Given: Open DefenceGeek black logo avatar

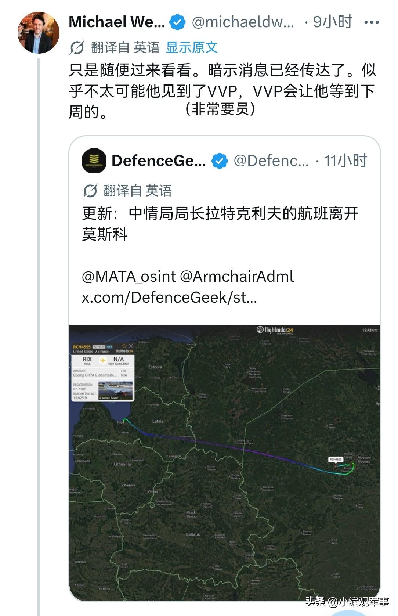Looking at the screenshot, I should click(94, 161).
